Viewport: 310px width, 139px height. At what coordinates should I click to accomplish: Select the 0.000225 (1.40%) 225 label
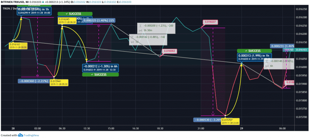point(99,20)
